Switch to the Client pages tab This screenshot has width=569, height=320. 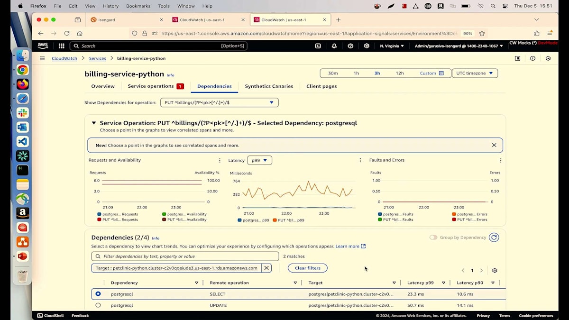pos(321,86)
